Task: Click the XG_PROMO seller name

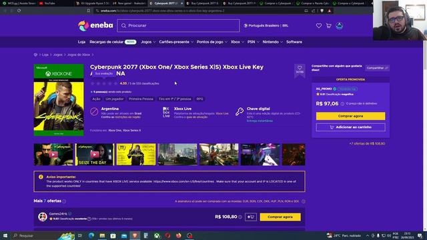Action: (x=324, y=89)
